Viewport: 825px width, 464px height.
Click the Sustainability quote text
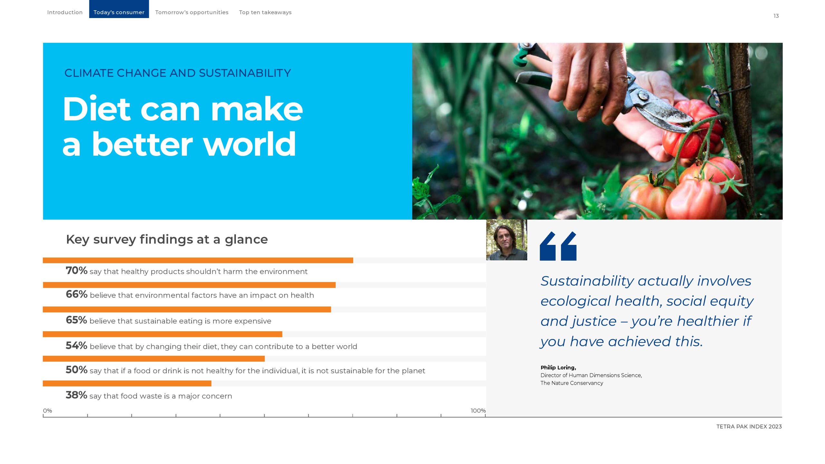(x=646, y=311)
